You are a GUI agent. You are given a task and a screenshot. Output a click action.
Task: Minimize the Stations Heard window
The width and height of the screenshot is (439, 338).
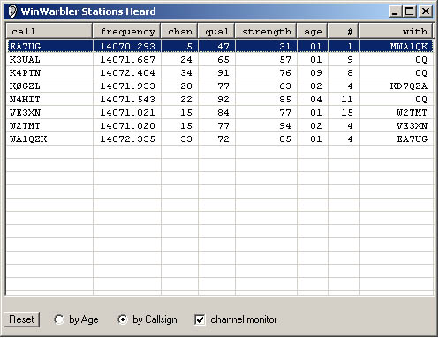tap(395, 11)
